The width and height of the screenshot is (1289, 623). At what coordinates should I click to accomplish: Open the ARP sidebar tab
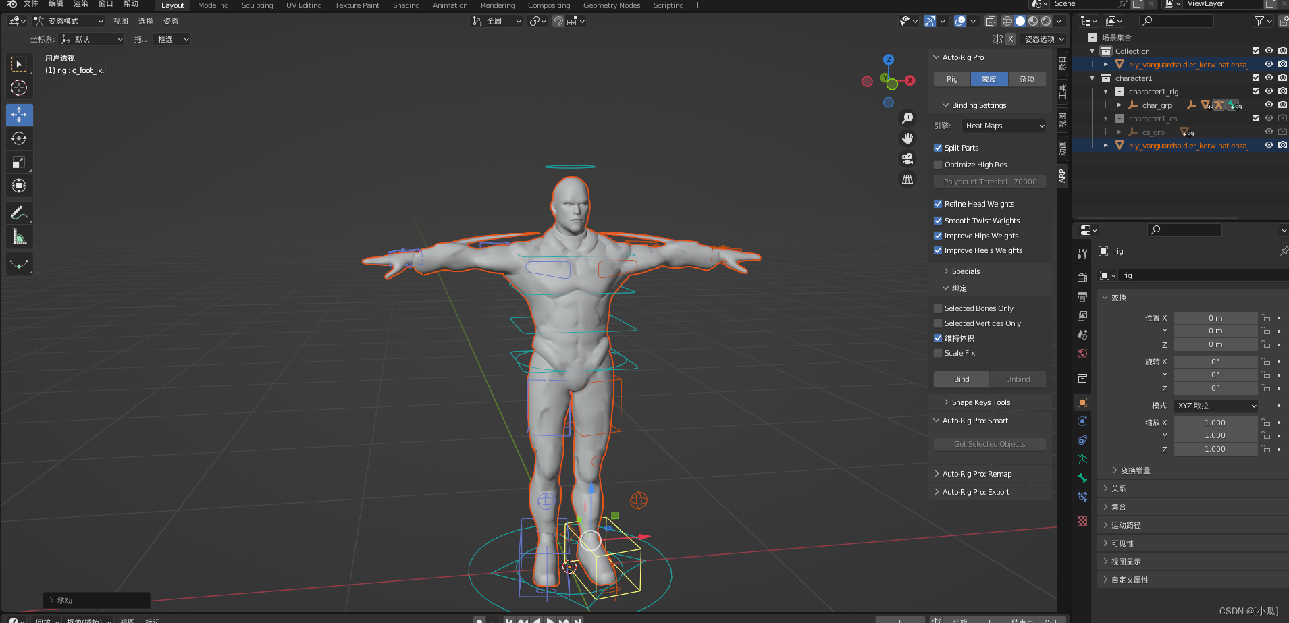point(1062,176)
